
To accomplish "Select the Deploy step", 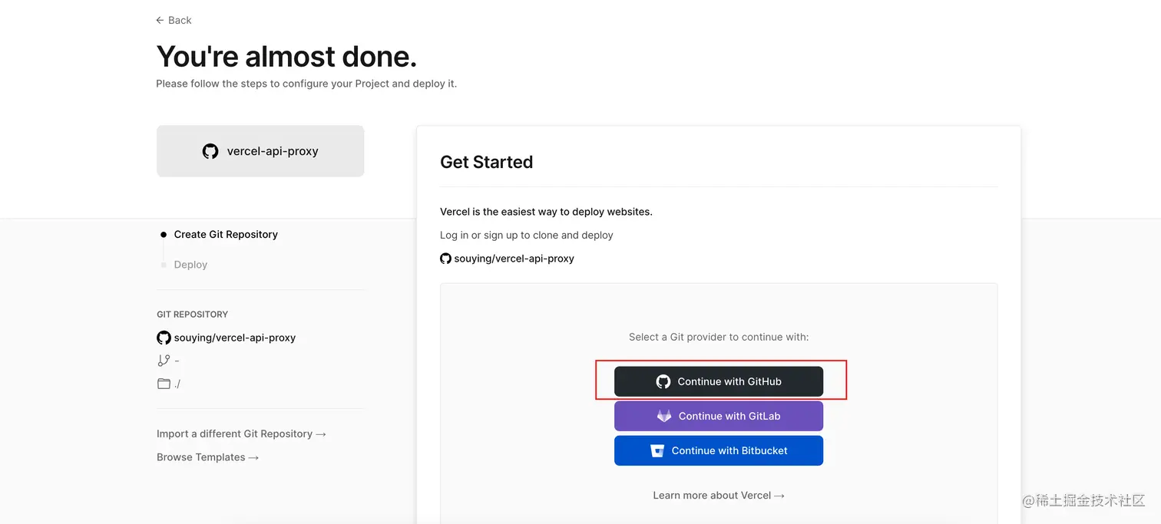I will pyautogui.click(x=190, y=265).
